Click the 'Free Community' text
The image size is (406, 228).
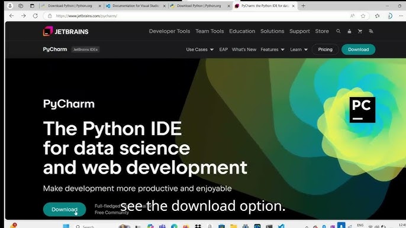pos(112,213)
